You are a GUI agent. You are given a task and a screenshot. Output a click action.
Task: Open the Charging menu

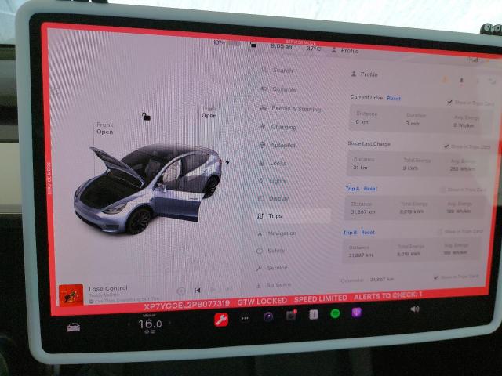click(x=278, y=127)
